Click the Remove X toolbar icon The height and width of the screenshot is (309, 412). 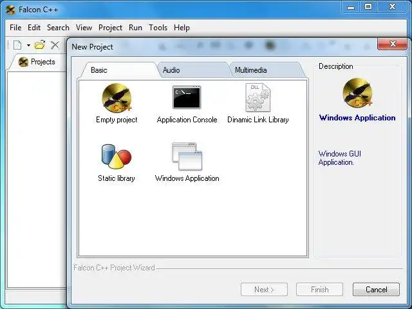click(x=55, y=45)
